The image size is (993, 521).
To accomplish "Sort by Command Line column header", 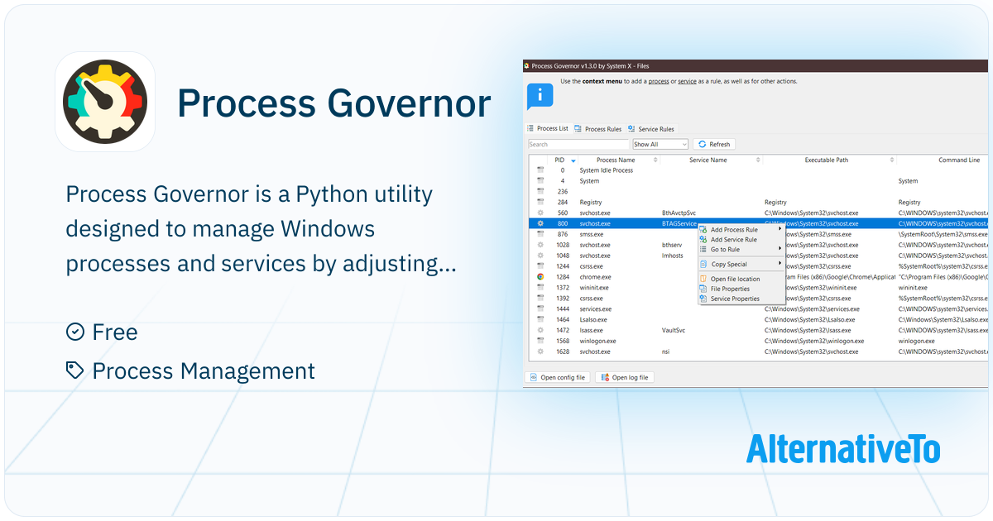I will (958, 160).
